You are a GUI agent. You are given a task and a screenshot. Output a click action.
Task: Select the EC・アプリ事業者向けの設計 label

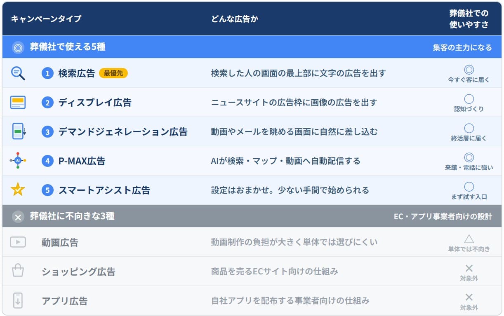(443, 217)
